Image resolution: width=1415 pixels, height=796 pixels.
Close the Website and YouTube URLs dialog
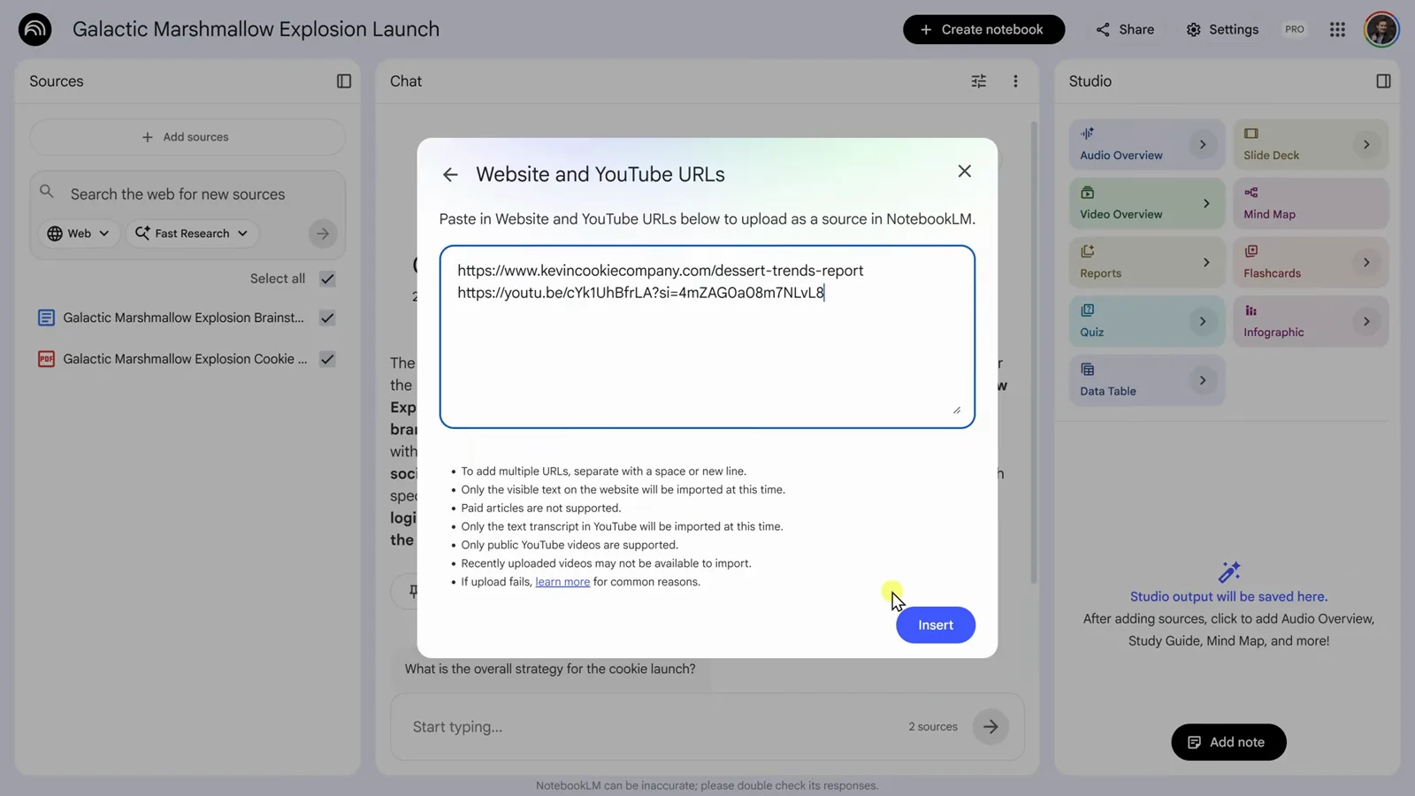964,171
